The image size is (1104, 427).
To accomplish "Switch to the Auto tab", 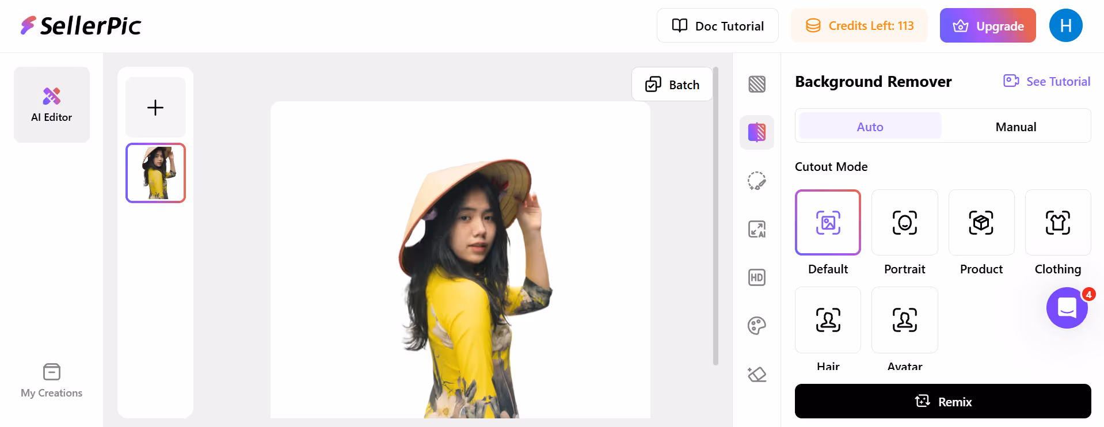I will [870, 127].
